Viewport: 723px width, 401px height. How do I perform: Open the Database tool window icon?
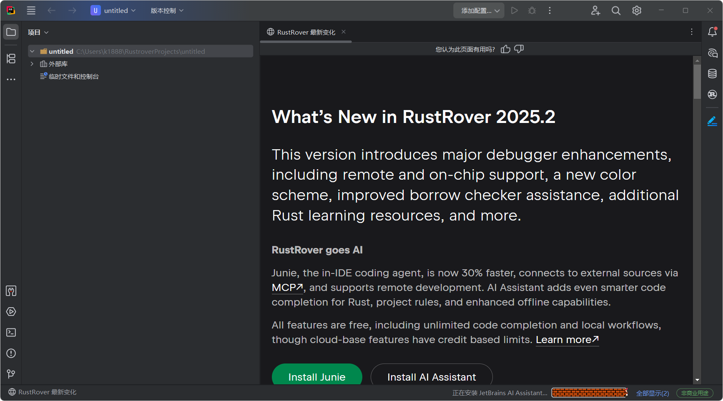point(713,74)
